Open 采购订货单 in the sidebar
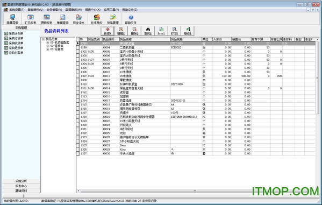Image resolution: width=322 pixels, height=205 pixels. [14, 38]
